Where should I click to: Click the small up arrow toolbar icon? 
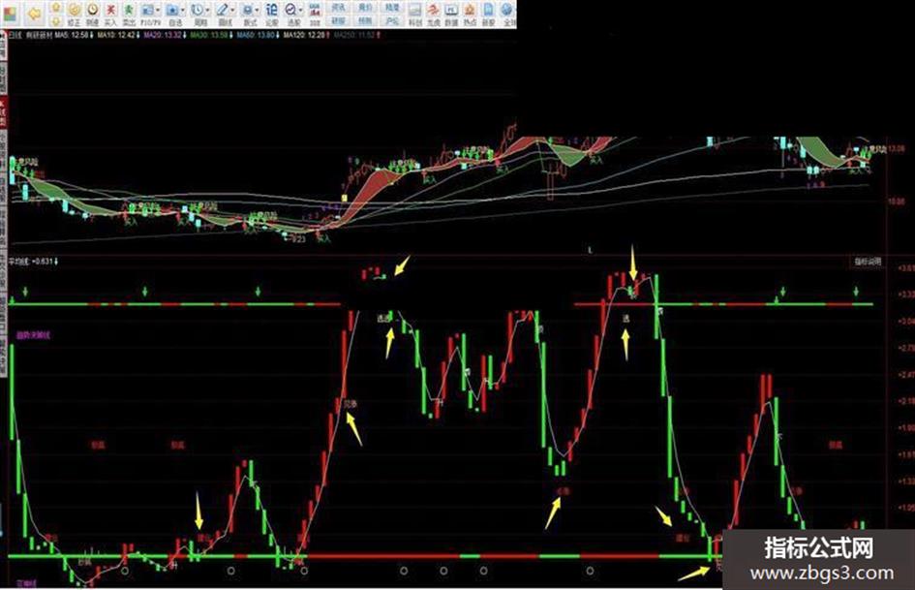pos(55,7)
